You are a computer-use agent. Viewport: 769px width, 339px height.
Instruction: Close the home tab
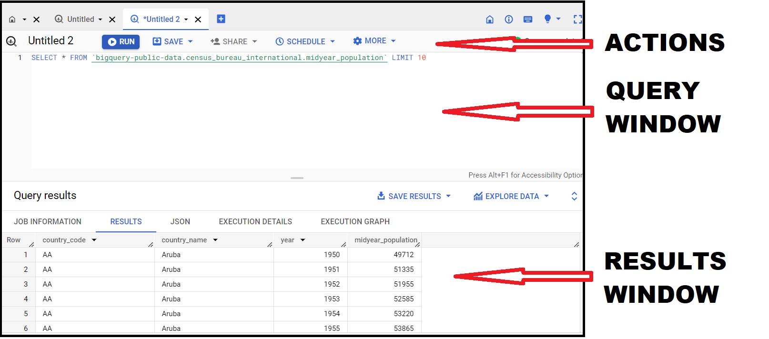pyautogui.click(x=37, y=20)
